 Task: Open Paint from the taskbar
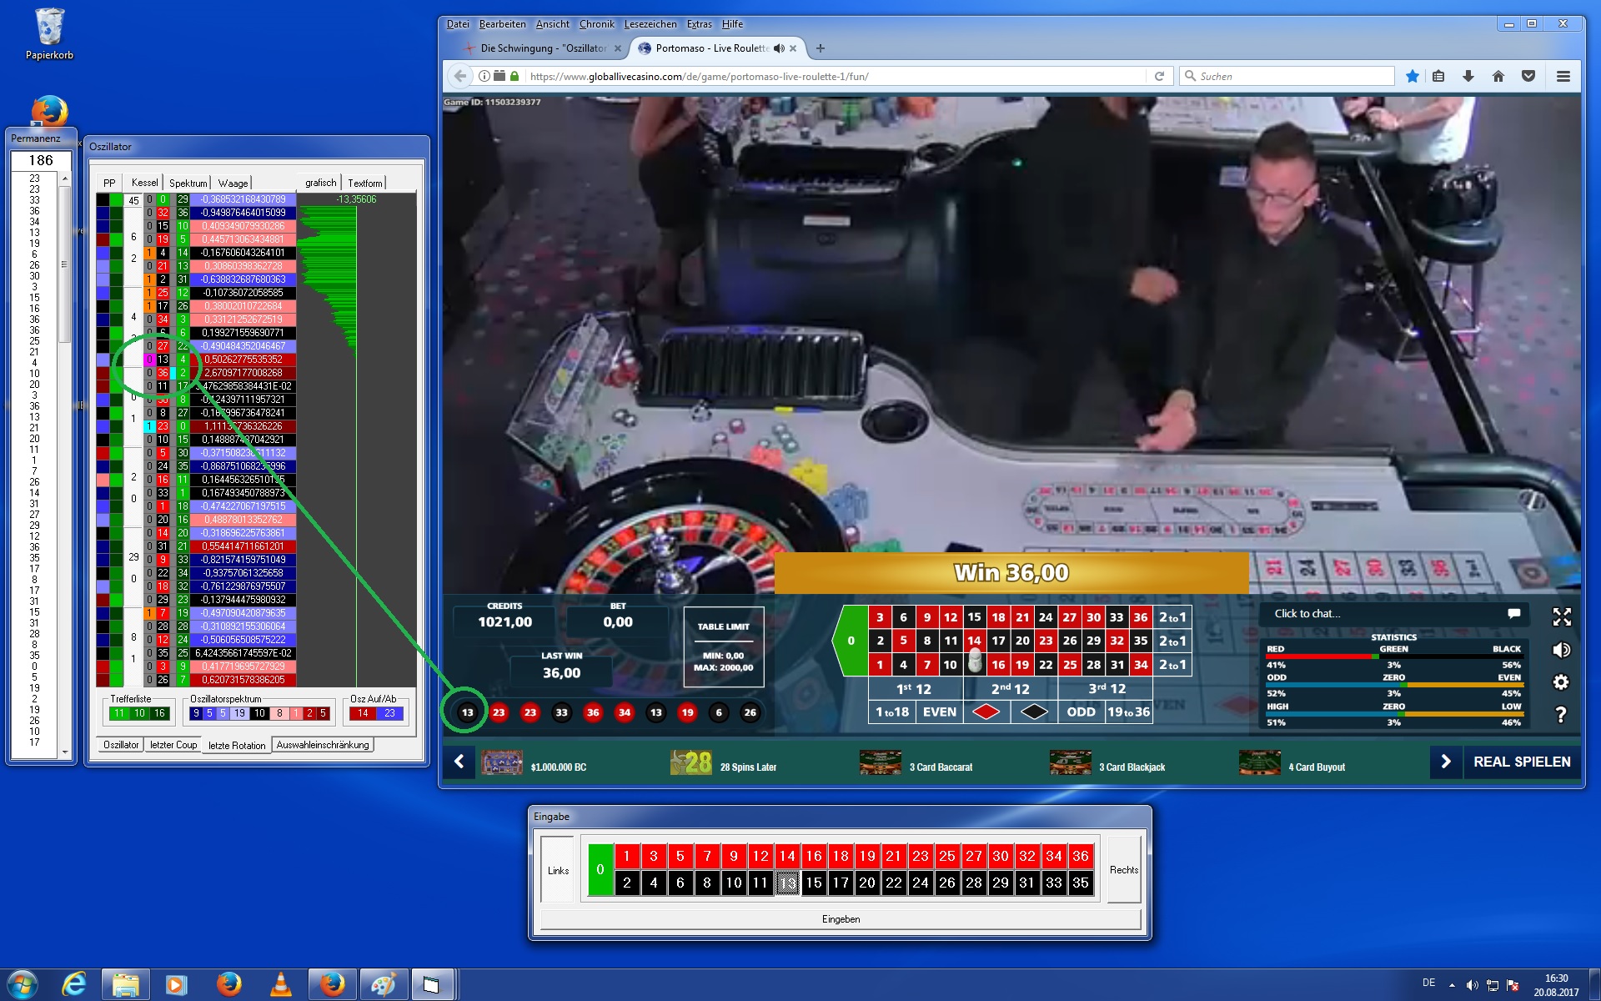click(x=384, y=984)
